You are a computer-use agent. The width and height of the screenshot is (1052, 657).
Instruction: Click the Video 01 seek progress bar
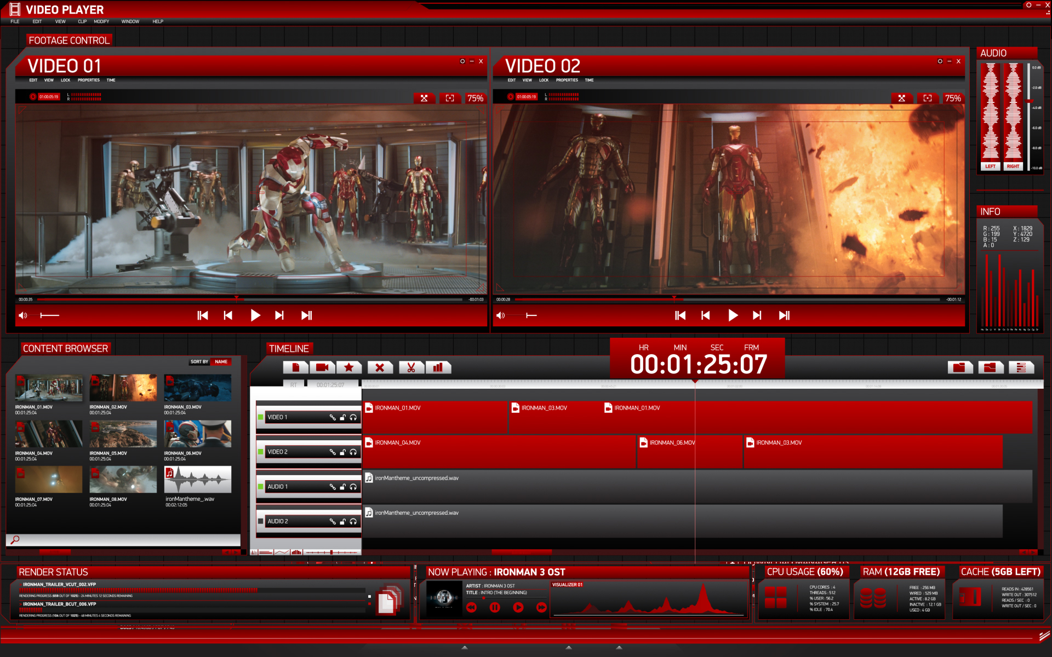pyautogui.click(x=250, y=299)
